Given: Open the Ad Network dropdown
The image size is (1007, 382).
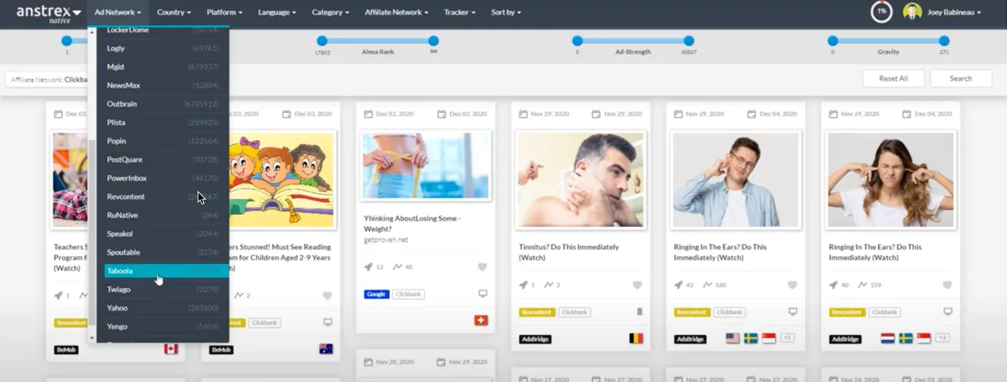Looking at the screenshot, I should 118,13.
